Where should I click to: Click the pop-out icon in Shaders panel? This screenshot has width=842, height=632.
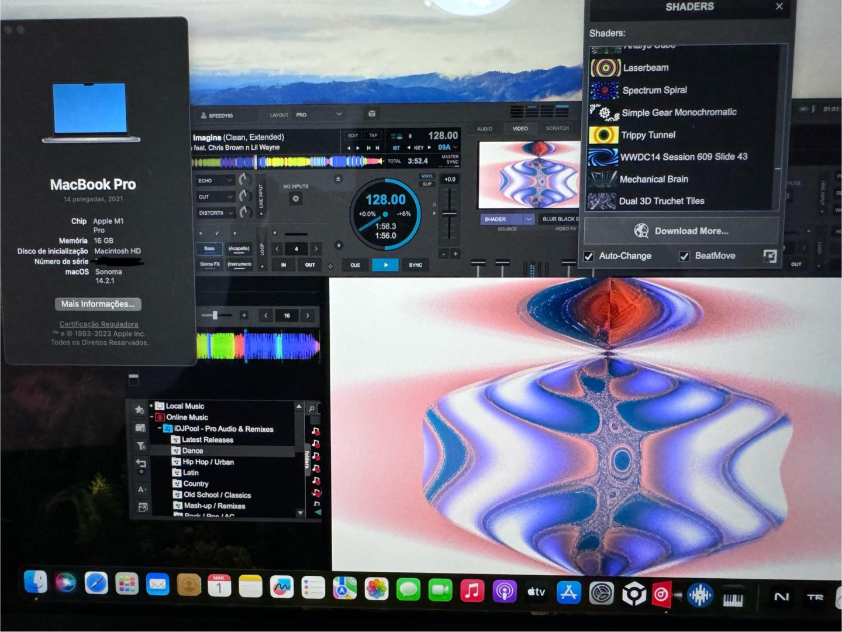click(x=770, y=256)
